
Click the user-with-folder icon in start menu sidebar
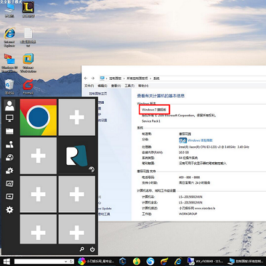pos(9,144)
